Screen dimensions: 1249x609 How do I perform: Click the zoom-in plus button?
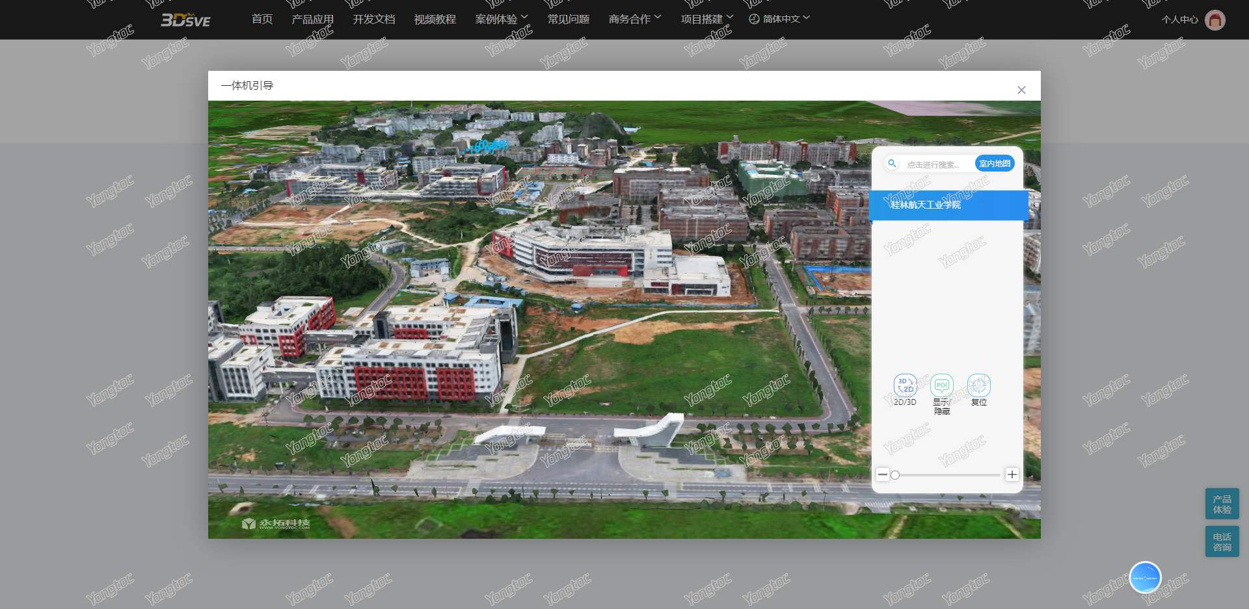tap(1012, 474)
